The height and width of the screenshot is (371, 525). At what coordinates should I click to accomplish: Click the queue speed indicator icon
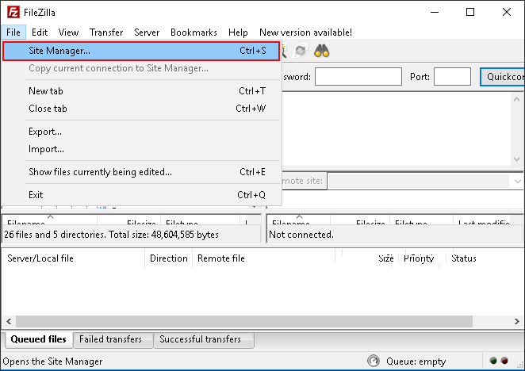(x=373, y=361)
